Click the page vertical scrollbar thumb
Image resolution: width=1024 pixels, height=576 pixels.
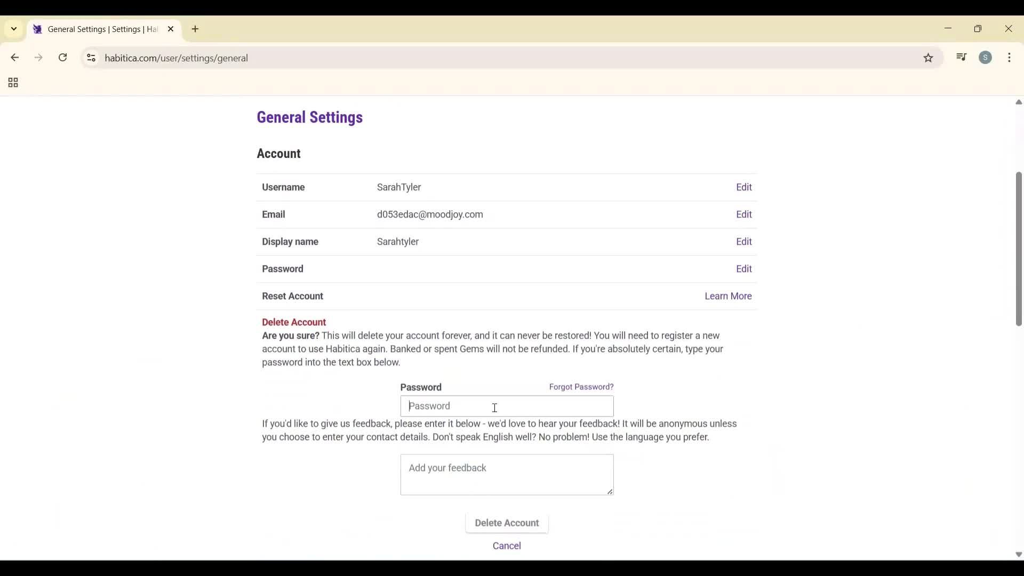tap(1019, 248)
